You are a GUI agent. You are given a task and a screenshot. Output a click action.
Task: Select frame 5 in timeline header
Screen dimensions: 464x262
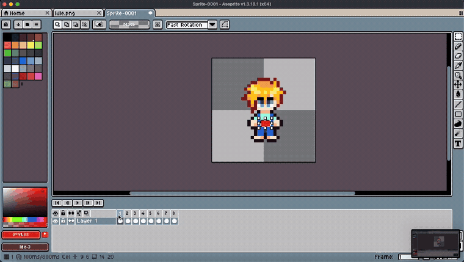pos(151,213)
